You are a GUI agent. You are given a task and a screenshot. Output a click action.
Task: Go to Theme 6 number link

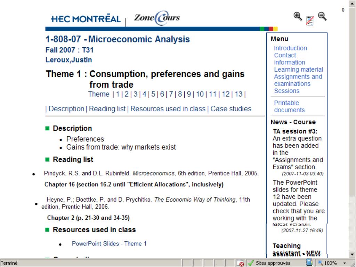point(162,94)
